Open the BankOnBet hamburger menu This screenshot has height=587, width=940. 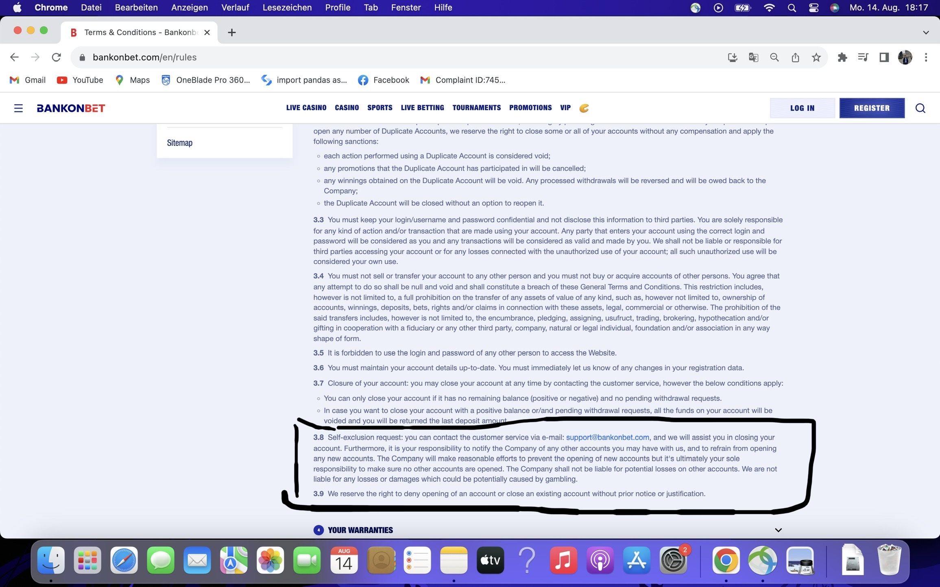click(x=18, y=108)
